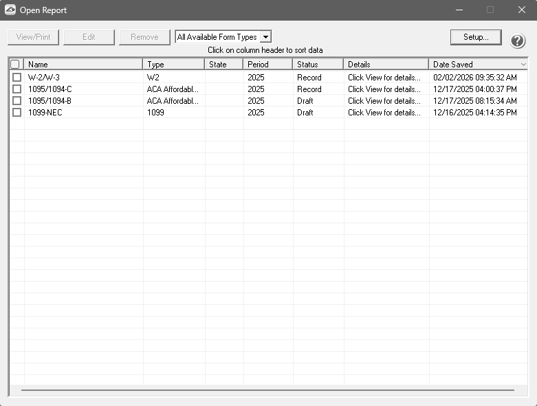Sort reports by Name column header

point(83,65)
